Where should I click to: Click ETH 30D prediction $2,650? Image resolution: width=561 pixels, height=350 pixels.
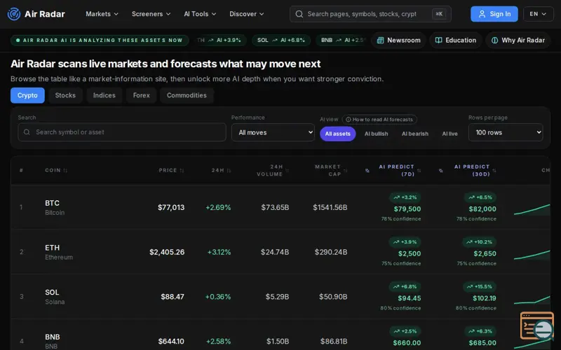(485, 253)
